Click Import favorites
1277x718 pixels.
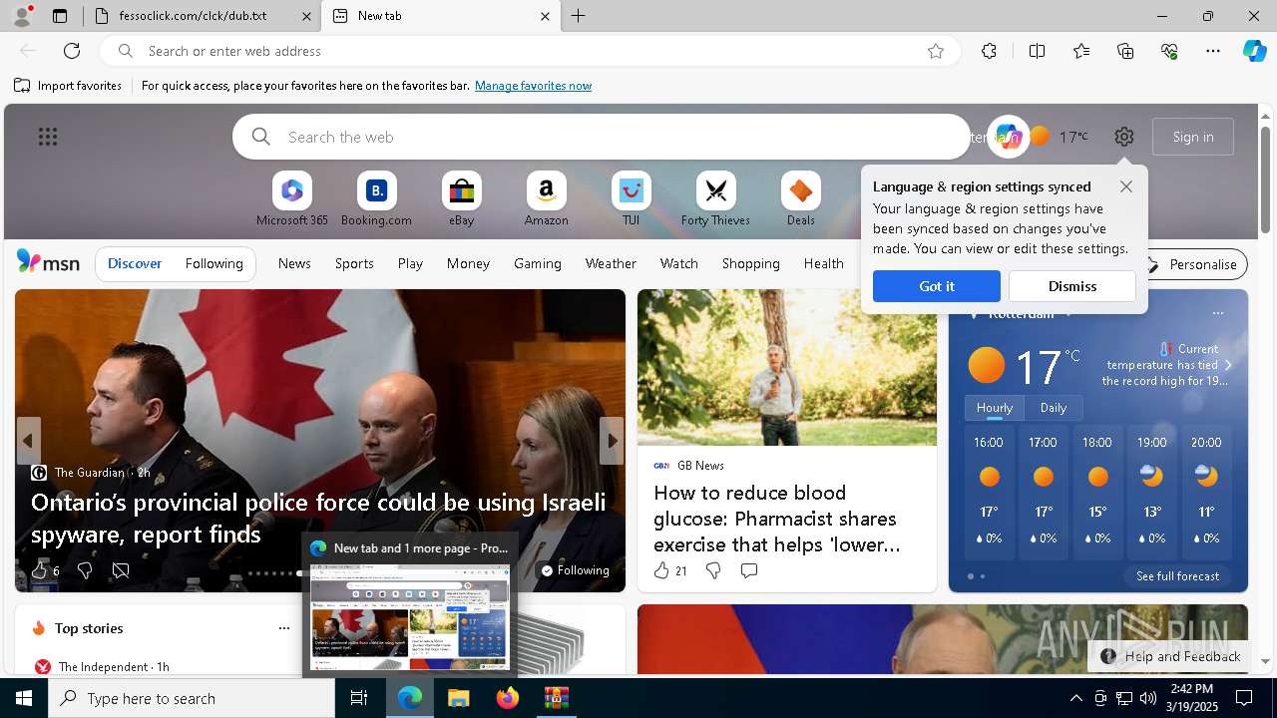68,86
